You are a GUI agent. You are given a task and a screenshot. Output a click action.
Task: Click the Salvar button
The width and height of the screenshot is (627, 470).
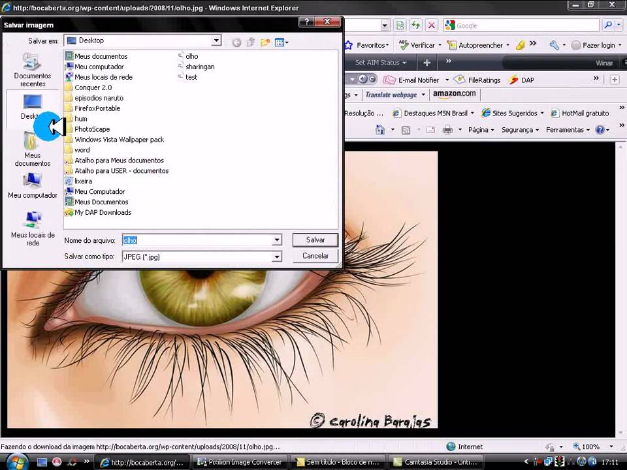(x=315, y=240)
